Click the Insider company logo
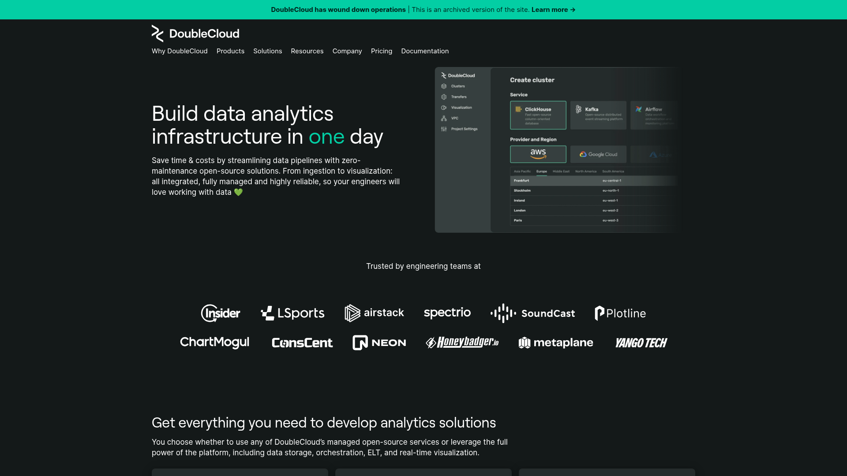Viewport: 847px width, 476px height. (x=221, y=313)
